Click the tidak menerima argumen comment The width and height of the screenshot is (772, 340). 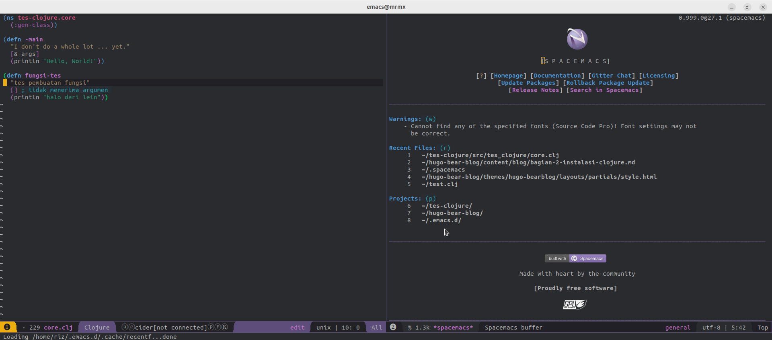65,90
